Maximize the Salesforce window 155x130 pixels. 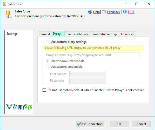[137, 4]
